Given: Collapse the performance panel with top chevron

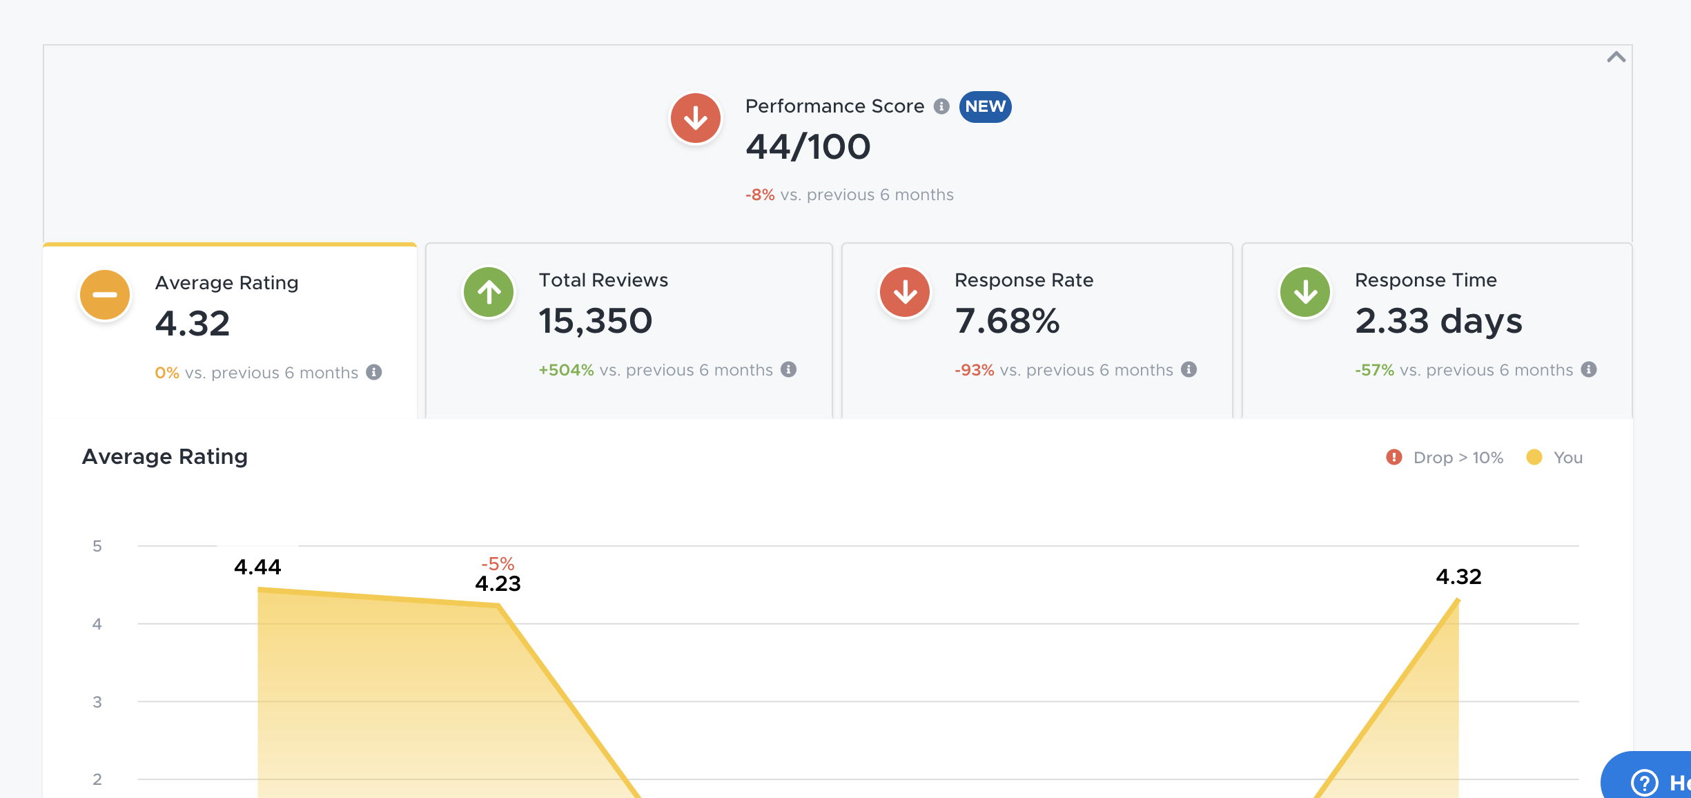Looking at the screenshot, I should point(1616,57).
